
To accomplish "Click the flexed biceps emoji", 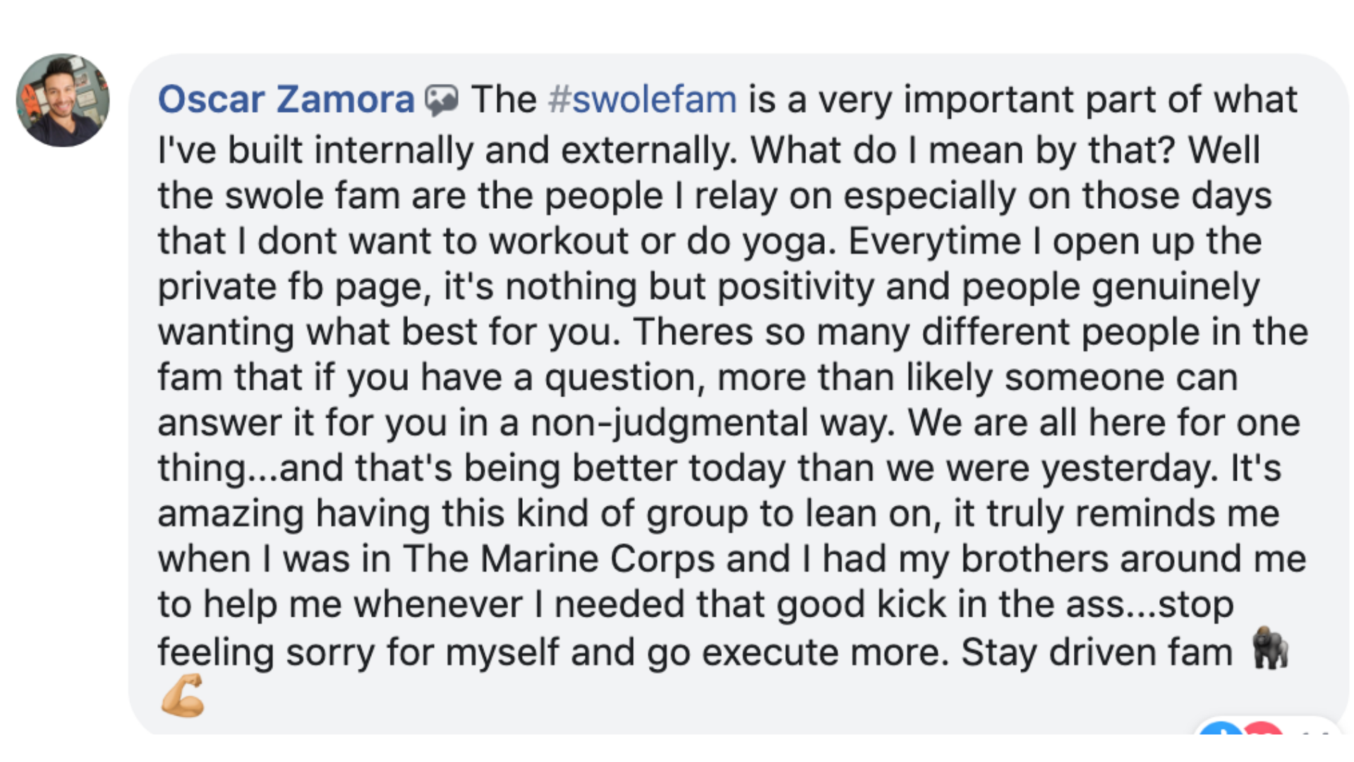I will pyautogui.click(x=183, y=695).
